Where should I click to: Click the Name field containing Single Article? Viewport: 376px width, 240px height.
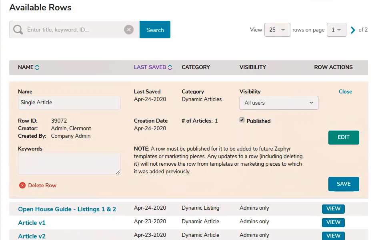click(x=69, y=103)
